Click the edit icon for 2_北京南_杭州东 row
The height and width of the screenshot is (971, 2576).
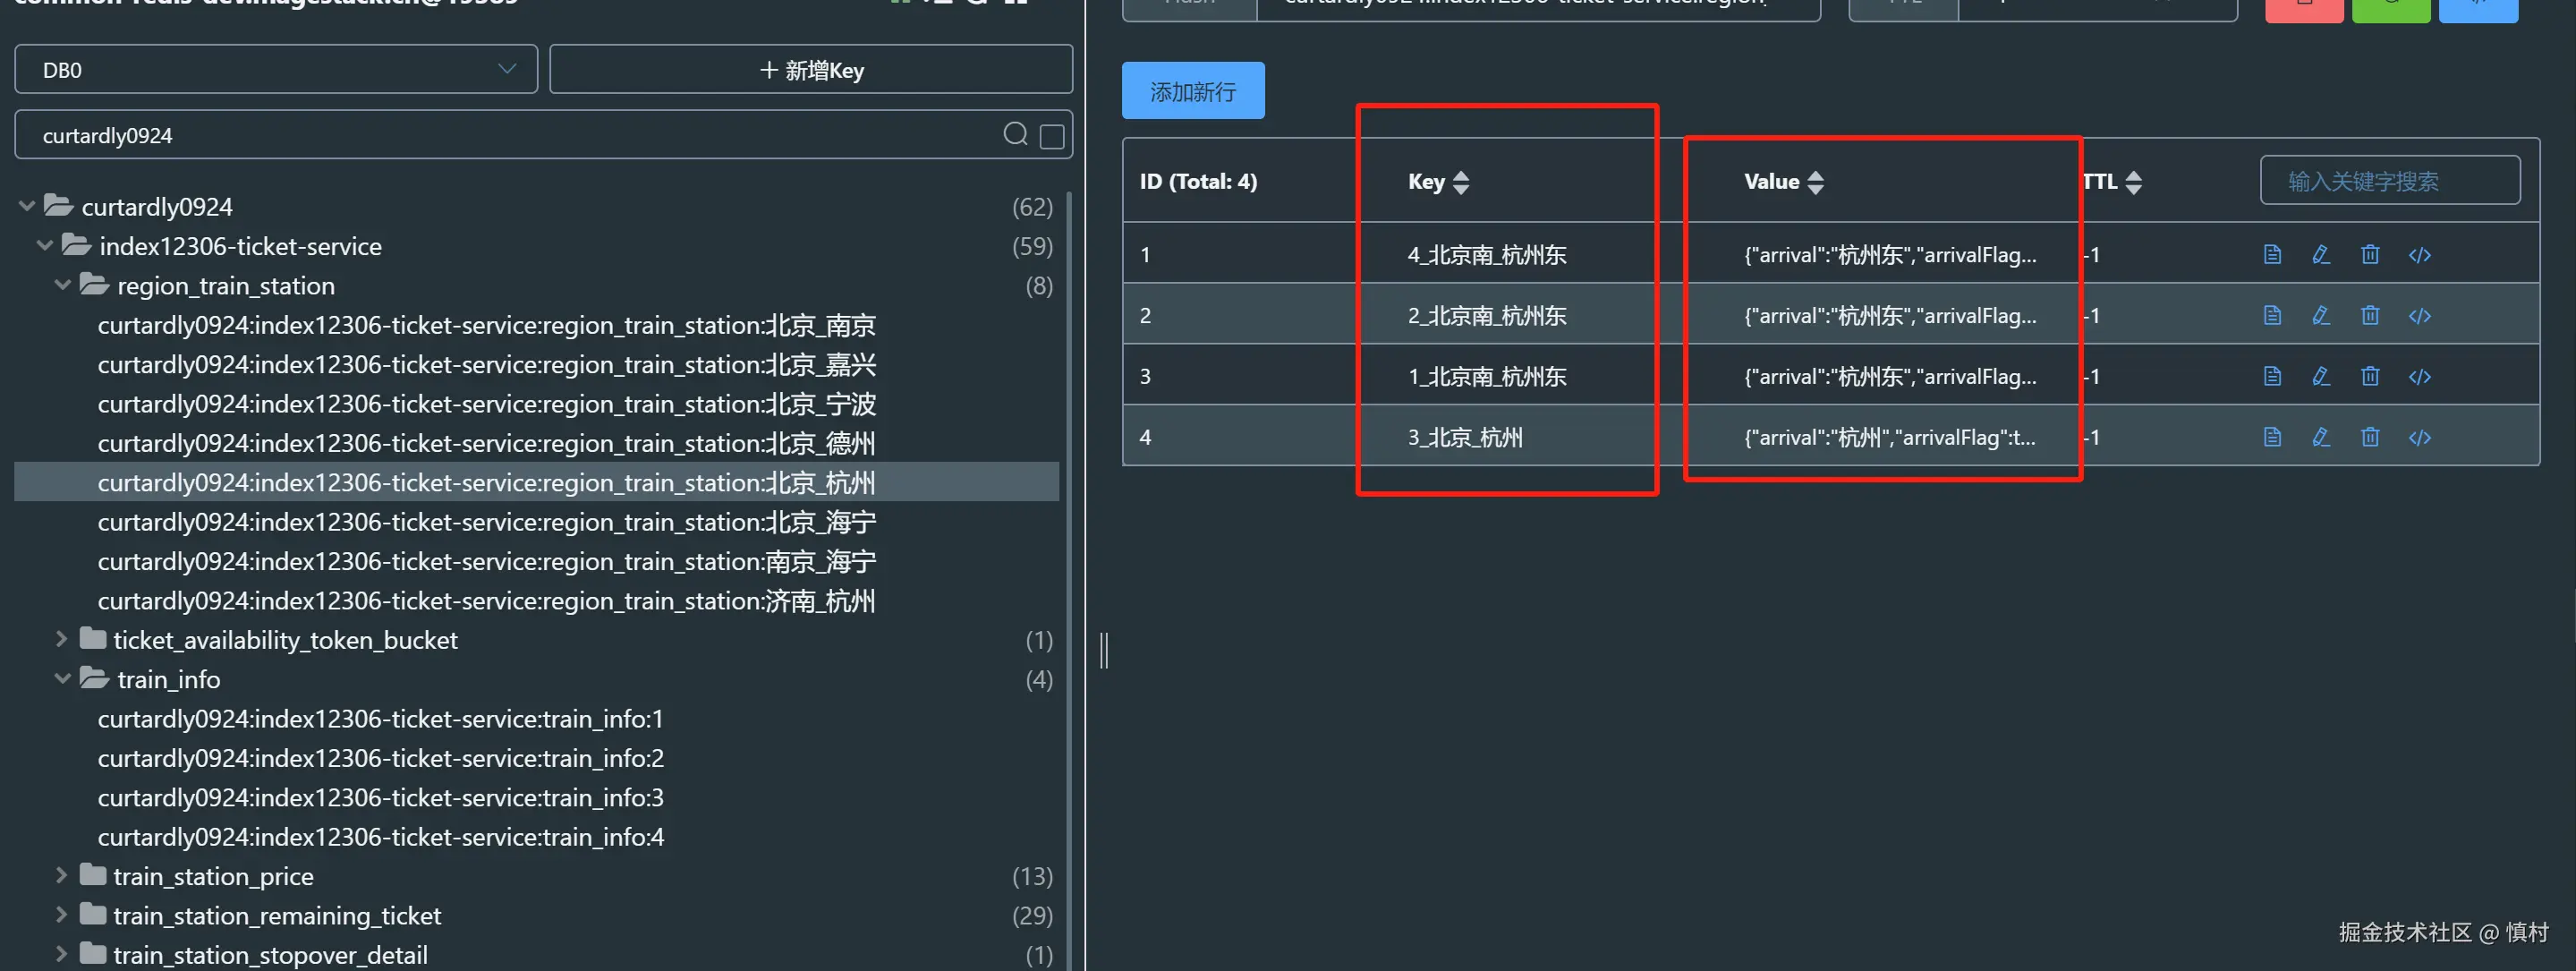pos(2321,315)
